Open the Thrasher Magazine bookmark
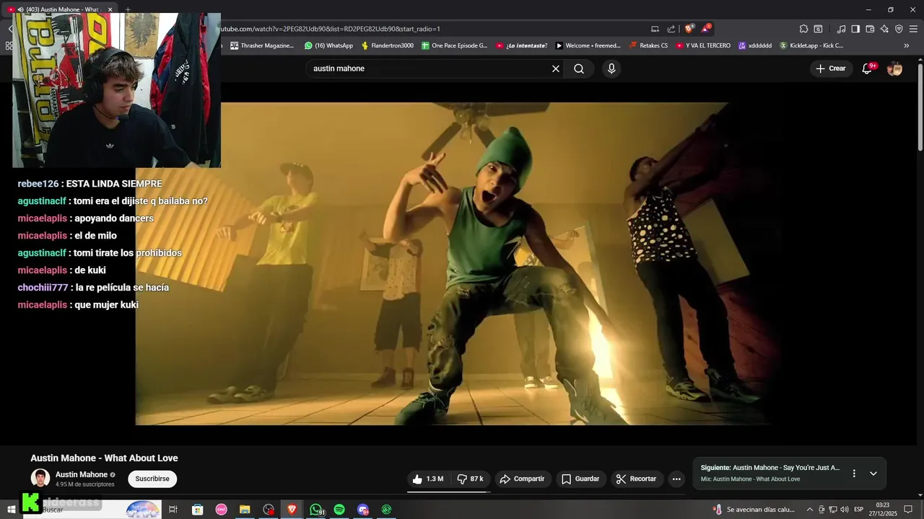 (262, 45)
